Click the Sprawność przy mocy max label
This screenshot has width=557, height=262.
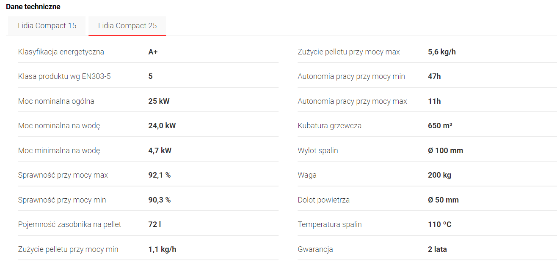tap(63, 175)
